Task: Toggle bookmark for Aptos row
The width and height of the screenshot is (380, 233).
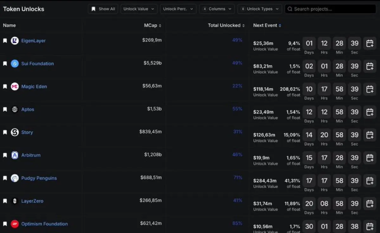Action: [x=5, y=110]
